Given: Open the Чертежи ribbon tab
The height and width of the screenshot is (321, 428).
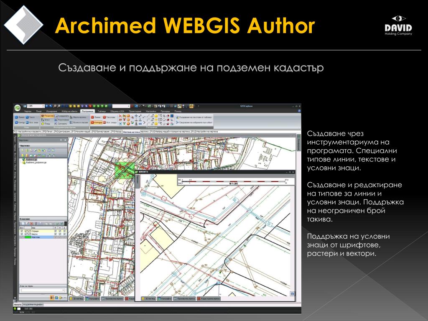Looking at the screenshot, I should tap(28, 111).
